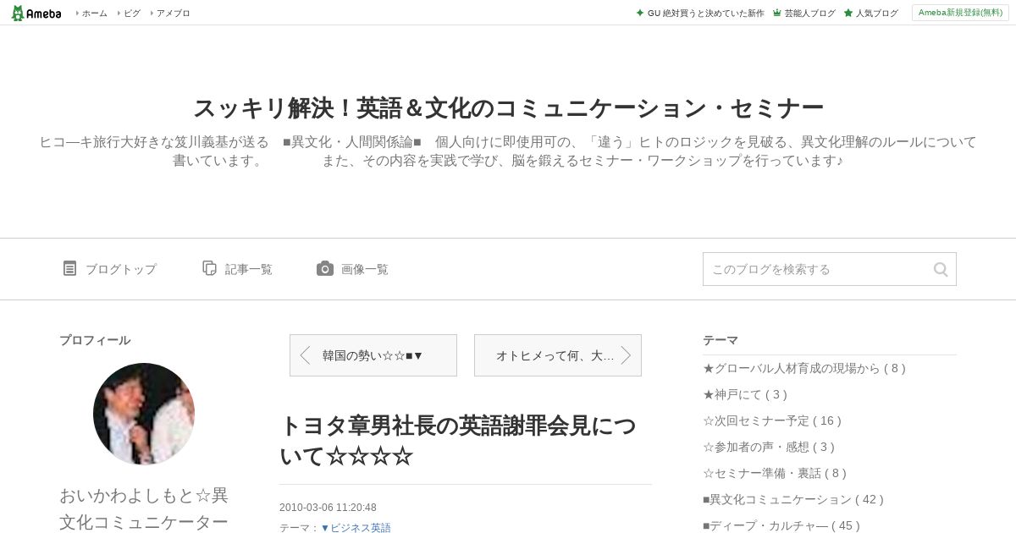Open theme ☆参加者の声・感想 ( 3 )
Viewport: 1016px width, 533px height.
(x=769, y=447)
